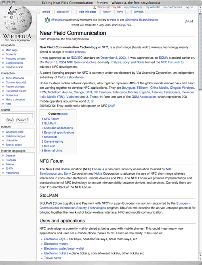
Task: Open Current events link
Action: (14, 63)
